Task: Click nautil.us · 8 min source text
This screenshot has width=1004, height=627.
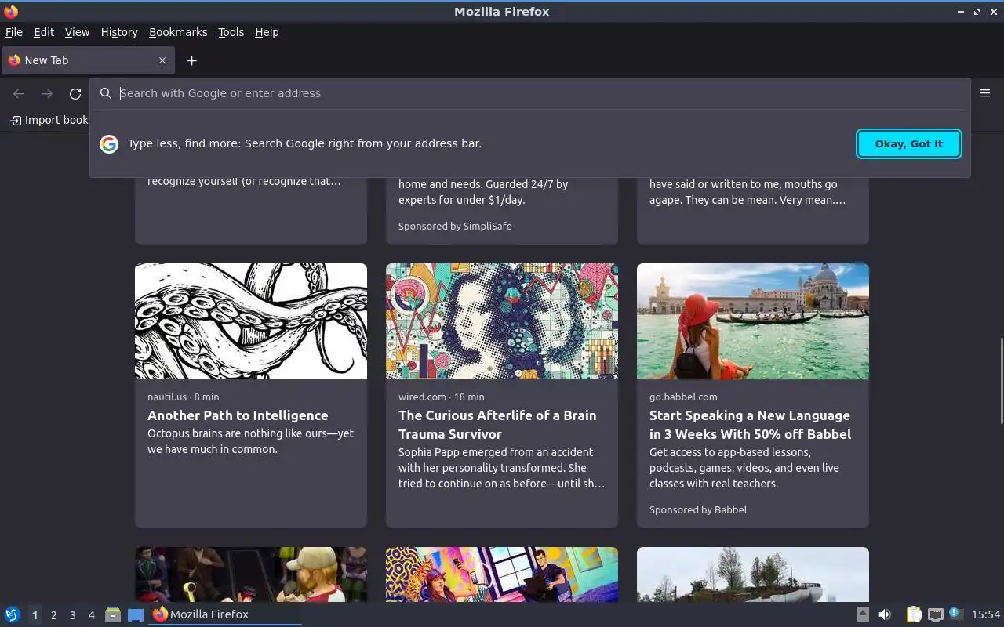Action: 184,397
